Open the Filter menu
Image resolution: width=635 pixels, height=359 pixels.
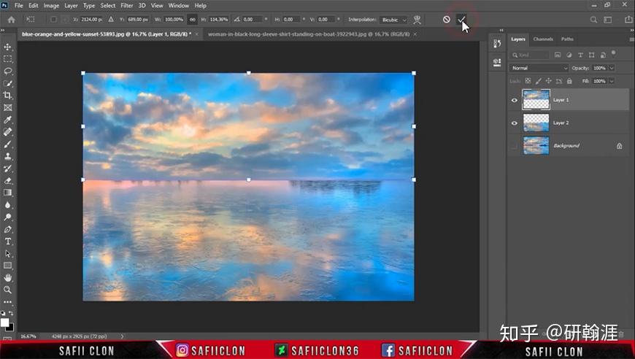(x=127, y=6)
